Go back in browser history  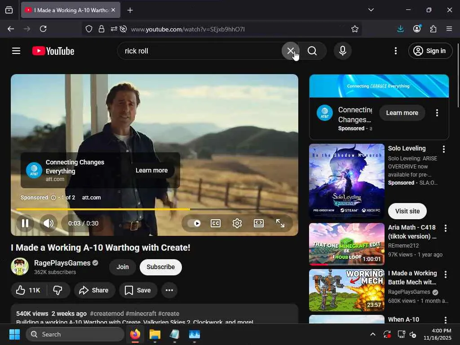[11, 29]
